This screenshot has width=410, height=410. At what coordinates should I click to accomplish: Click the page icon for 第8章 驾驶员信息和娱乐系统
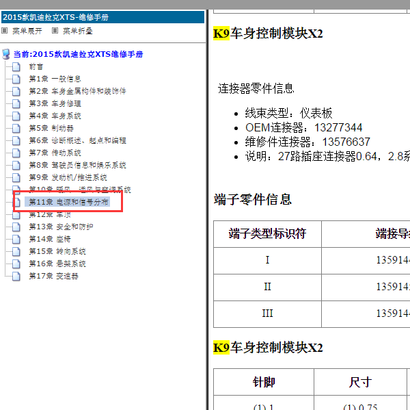16,165
